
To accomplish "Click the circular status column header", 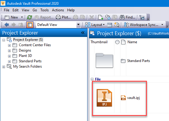I will click(117, 42).
